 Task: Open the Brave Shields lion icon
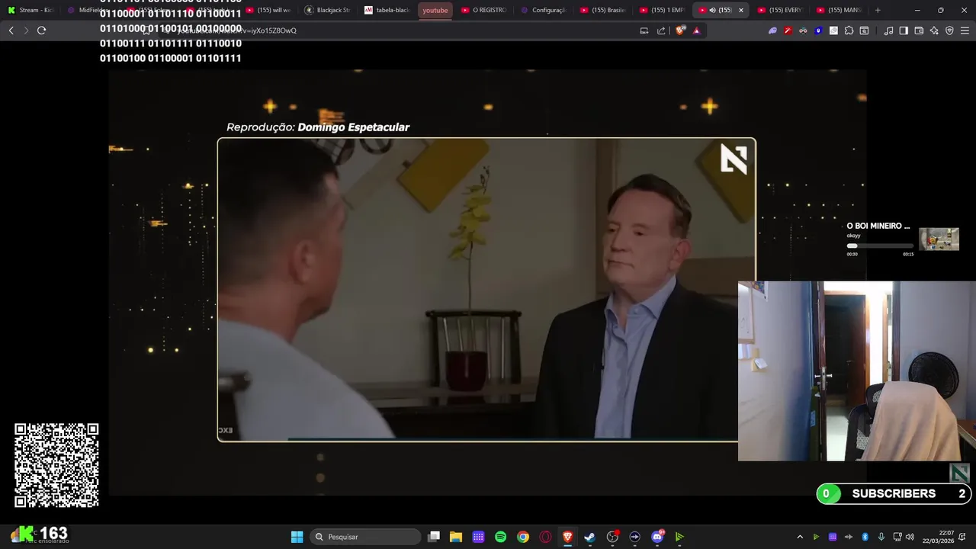[681, 30]
